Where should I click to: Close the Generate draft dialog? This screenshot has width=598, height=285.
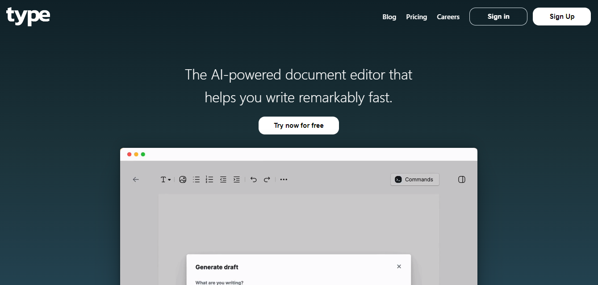click(x=399, y=267)
